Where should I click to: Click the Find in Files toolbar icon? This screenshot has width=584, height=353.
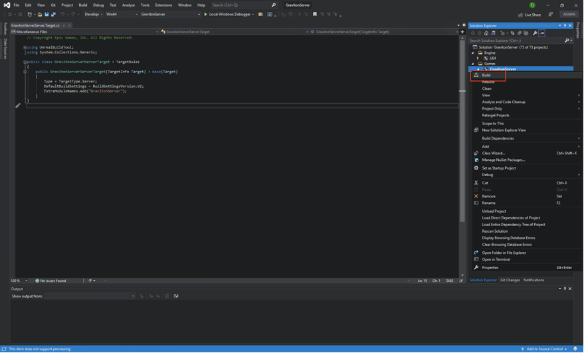[260, 14]
